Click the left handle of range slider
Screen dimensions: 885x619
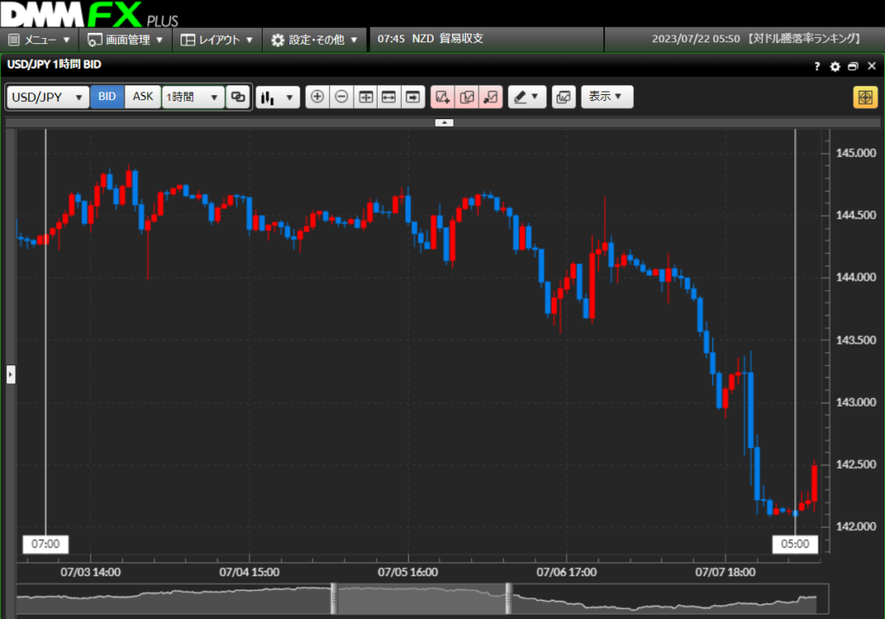334,597
